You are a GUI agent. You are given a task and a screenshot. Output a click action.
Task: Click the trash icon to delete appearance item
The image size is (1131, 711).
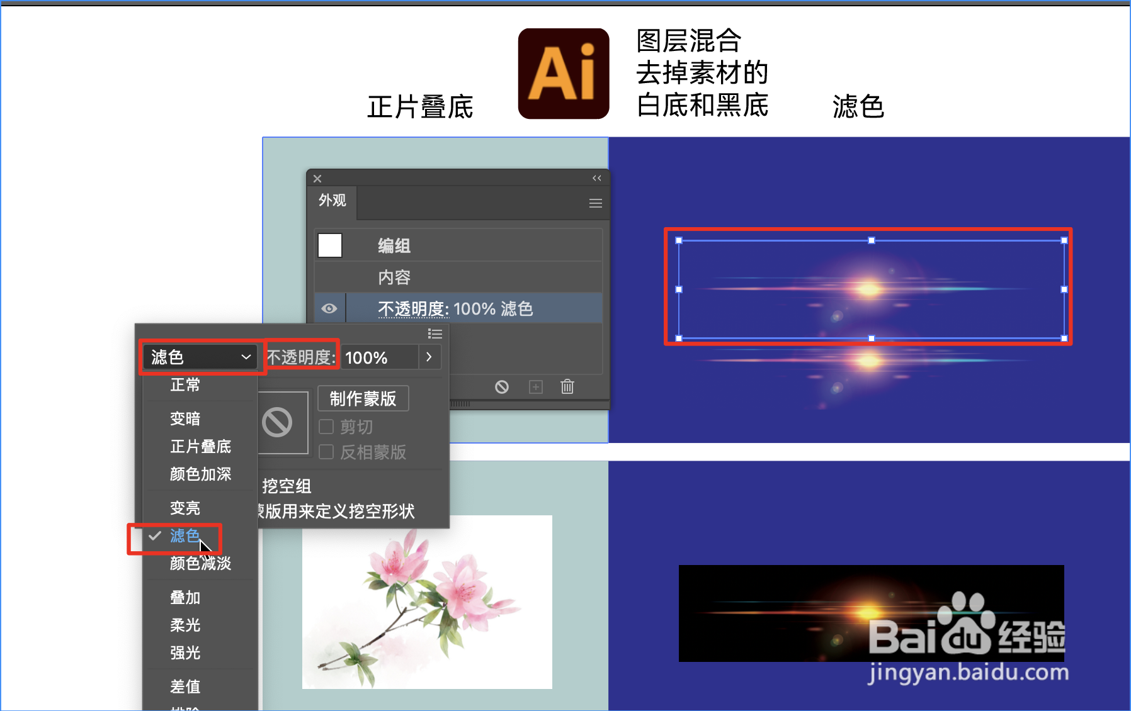567,387
